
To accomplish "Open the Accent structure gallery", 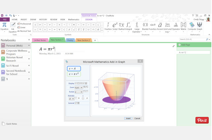I will [160, 27].
